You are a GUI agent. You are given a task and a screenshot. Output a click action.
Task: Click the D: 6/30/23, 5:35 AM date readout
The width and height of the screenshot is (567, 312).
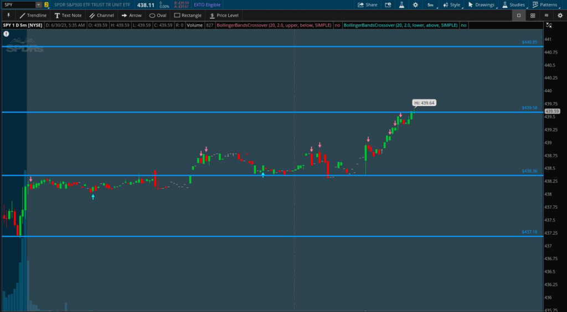coord(65,25)
